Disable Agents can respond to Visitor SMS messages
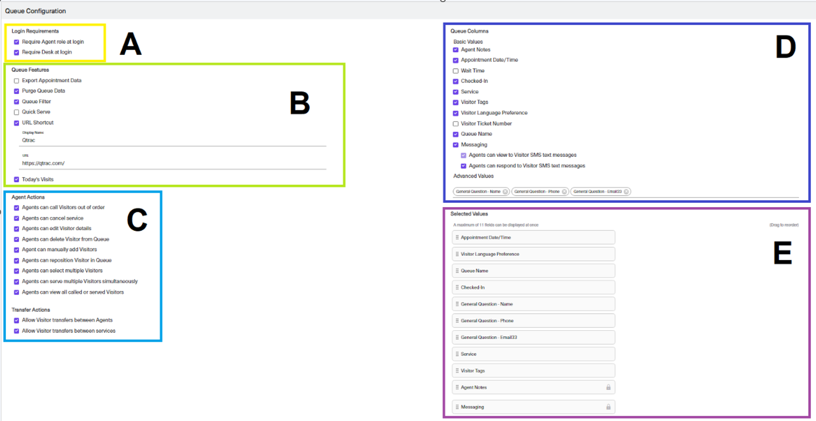This screenshot has width=816, height=421. (463, 165)
